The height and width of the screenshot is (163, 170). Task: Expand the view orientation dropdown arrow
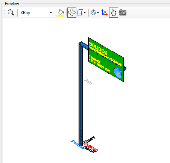pyautogui.click(x=98, y=12)
